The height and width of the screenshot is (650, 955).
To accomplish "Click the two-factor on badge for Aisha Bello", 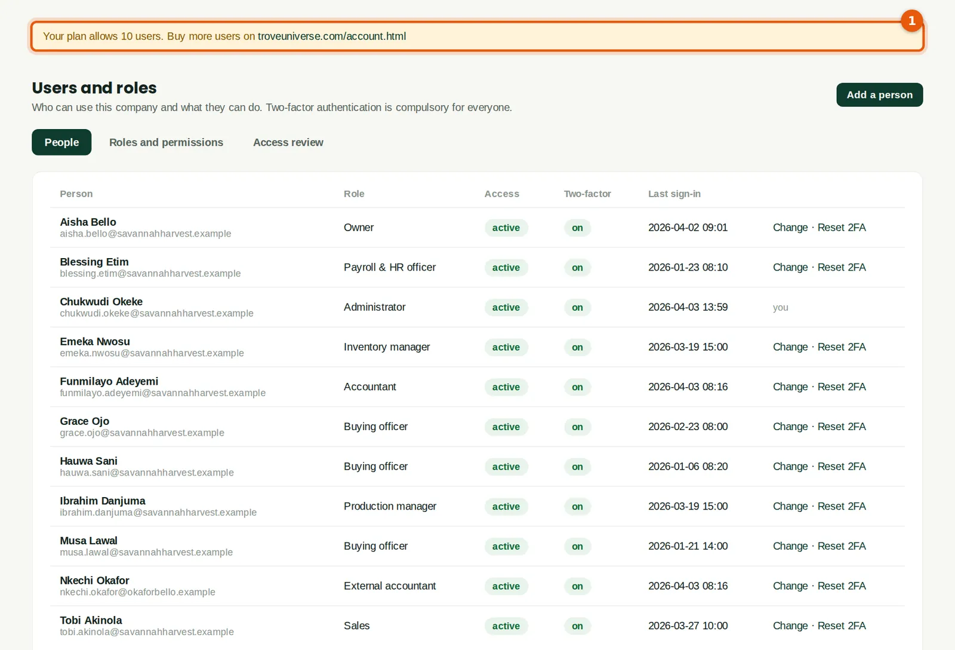I will click(577, 228).
